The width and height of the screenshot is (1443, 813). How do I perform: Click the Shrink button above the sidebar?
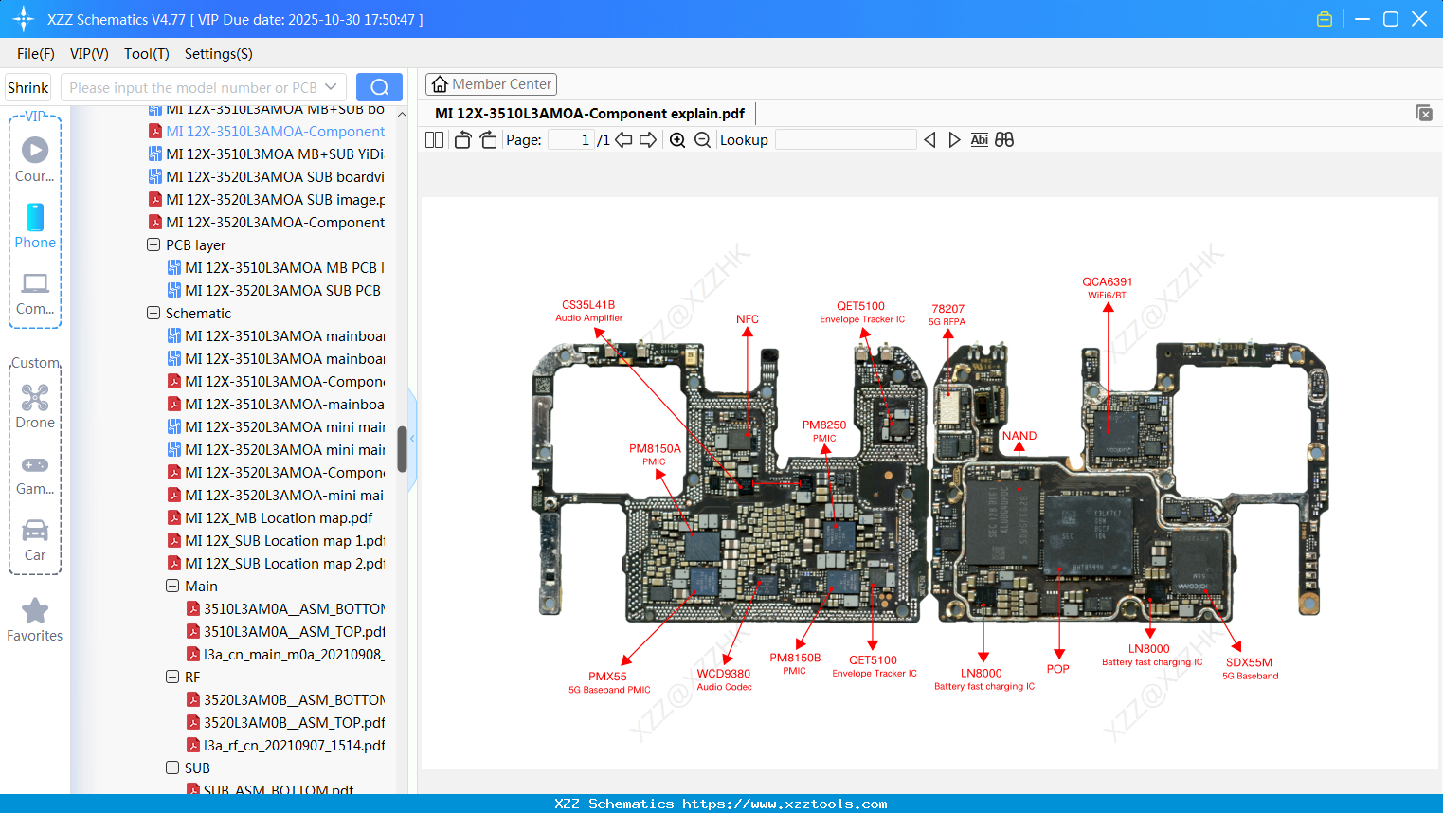point(27,86)
